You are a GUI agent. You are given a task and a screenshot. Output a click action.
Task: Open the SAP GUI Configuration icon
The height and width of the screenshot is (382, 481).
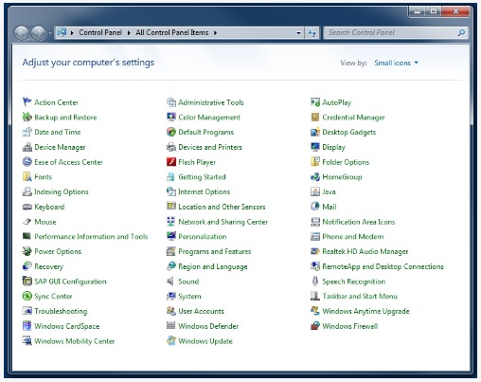[x=27, y=281]
